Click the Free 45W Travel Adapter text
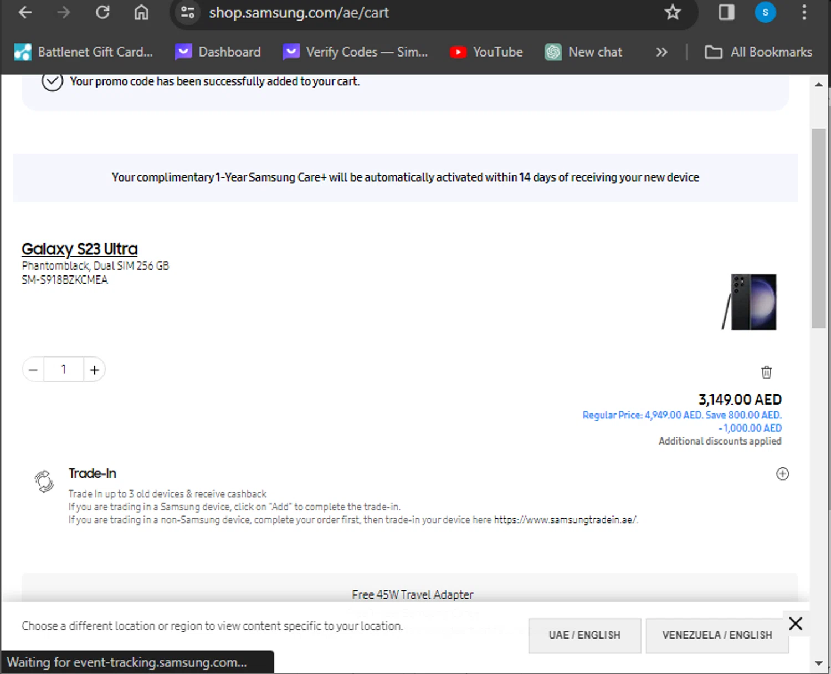831x674 pixels. [x=413, y=595]
